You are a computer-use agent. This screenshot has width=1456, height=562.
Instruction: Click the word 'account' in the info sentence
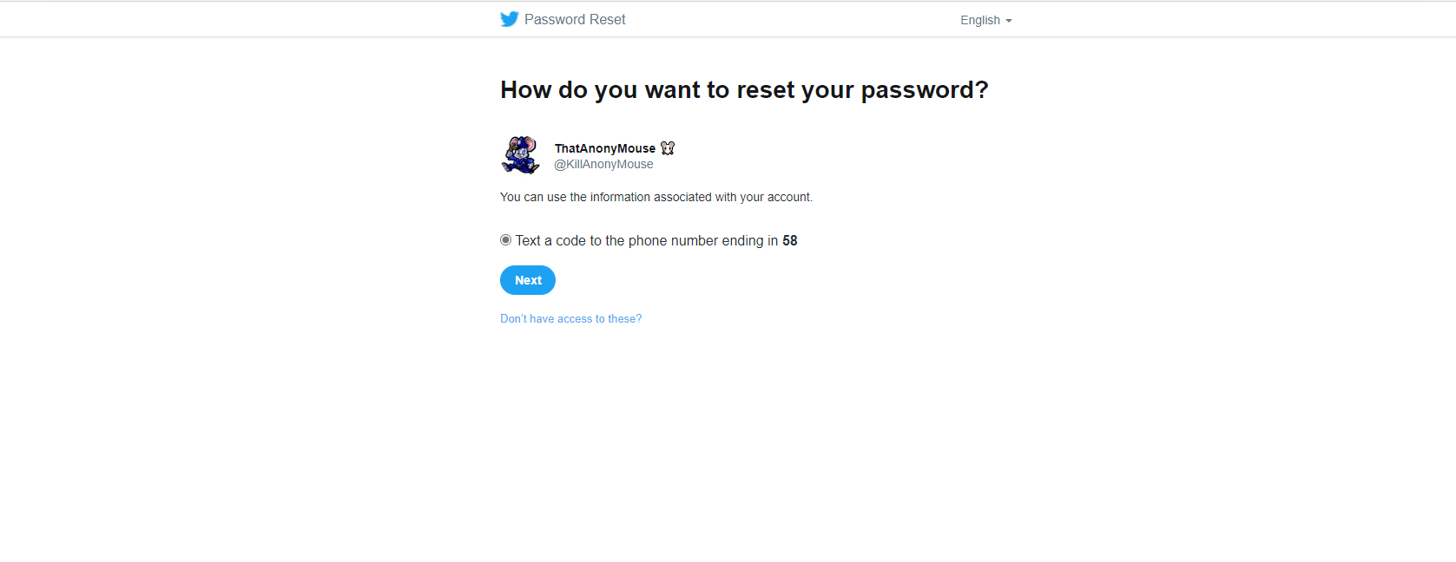pyautogui.click(x=787, y=197)
